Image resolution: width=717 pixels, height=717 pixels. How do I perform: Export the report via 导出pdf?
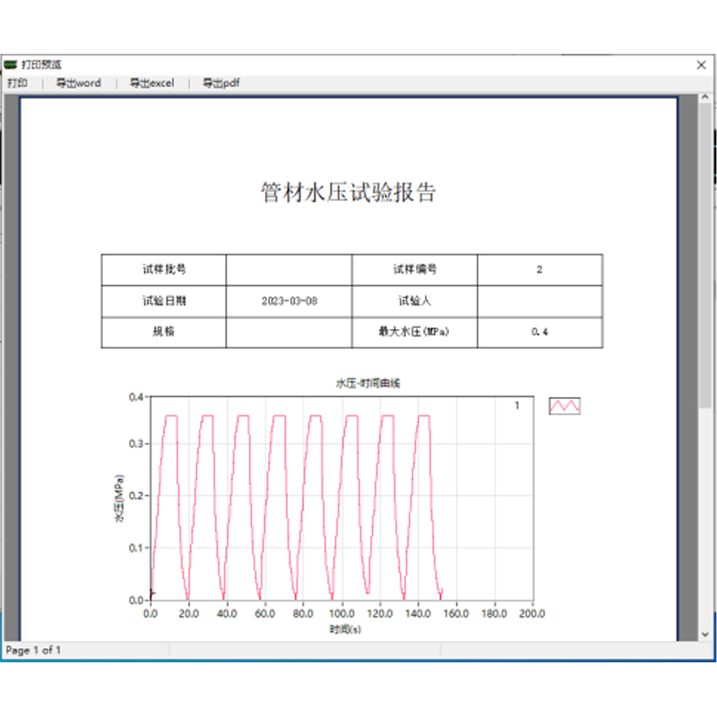[220, 82]
